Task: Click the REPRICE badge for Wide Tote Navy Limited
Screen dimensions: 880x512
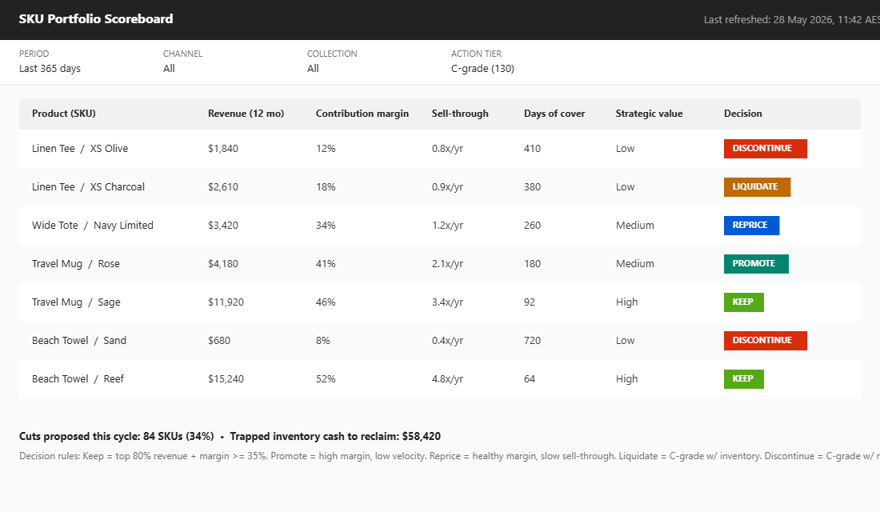Action: click(x=751, y=225)
